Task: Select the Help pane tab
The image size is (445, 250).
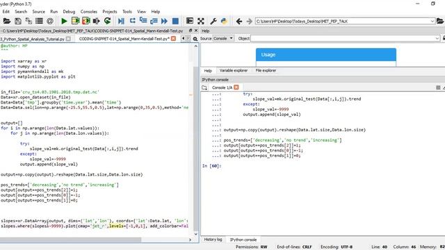Action: pos(208,71)
